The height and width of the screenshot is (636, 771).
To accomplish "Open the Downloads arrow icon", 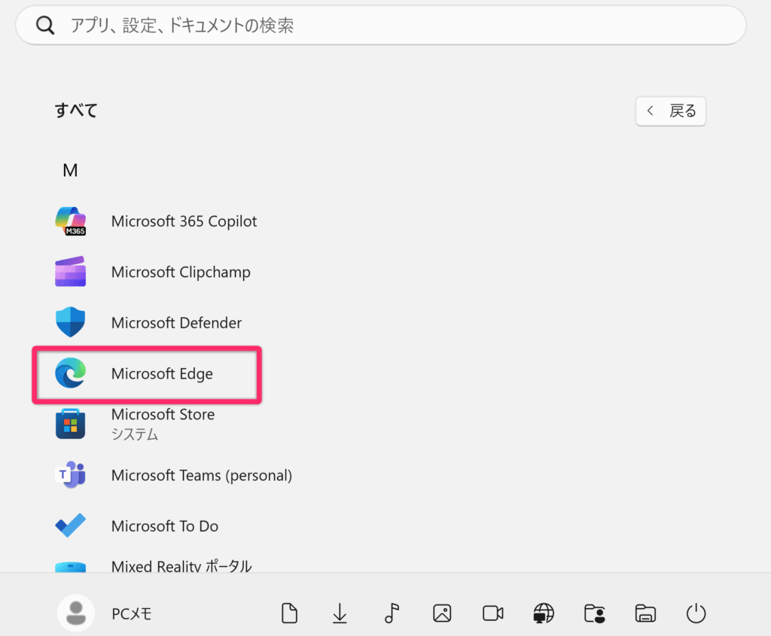I will click(340, 613).
